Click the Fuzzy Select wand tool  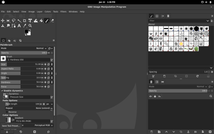click(x=19, y=21)
